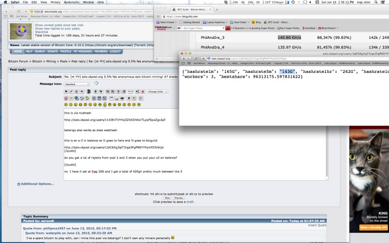
Task: Expand Additional Options section
Action: [x=35, y=184]
